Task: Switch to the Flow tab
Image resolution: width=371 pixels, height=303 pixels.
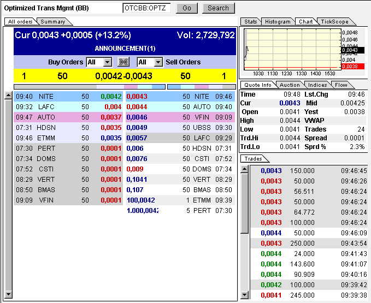Action: [x=341, y=85]
